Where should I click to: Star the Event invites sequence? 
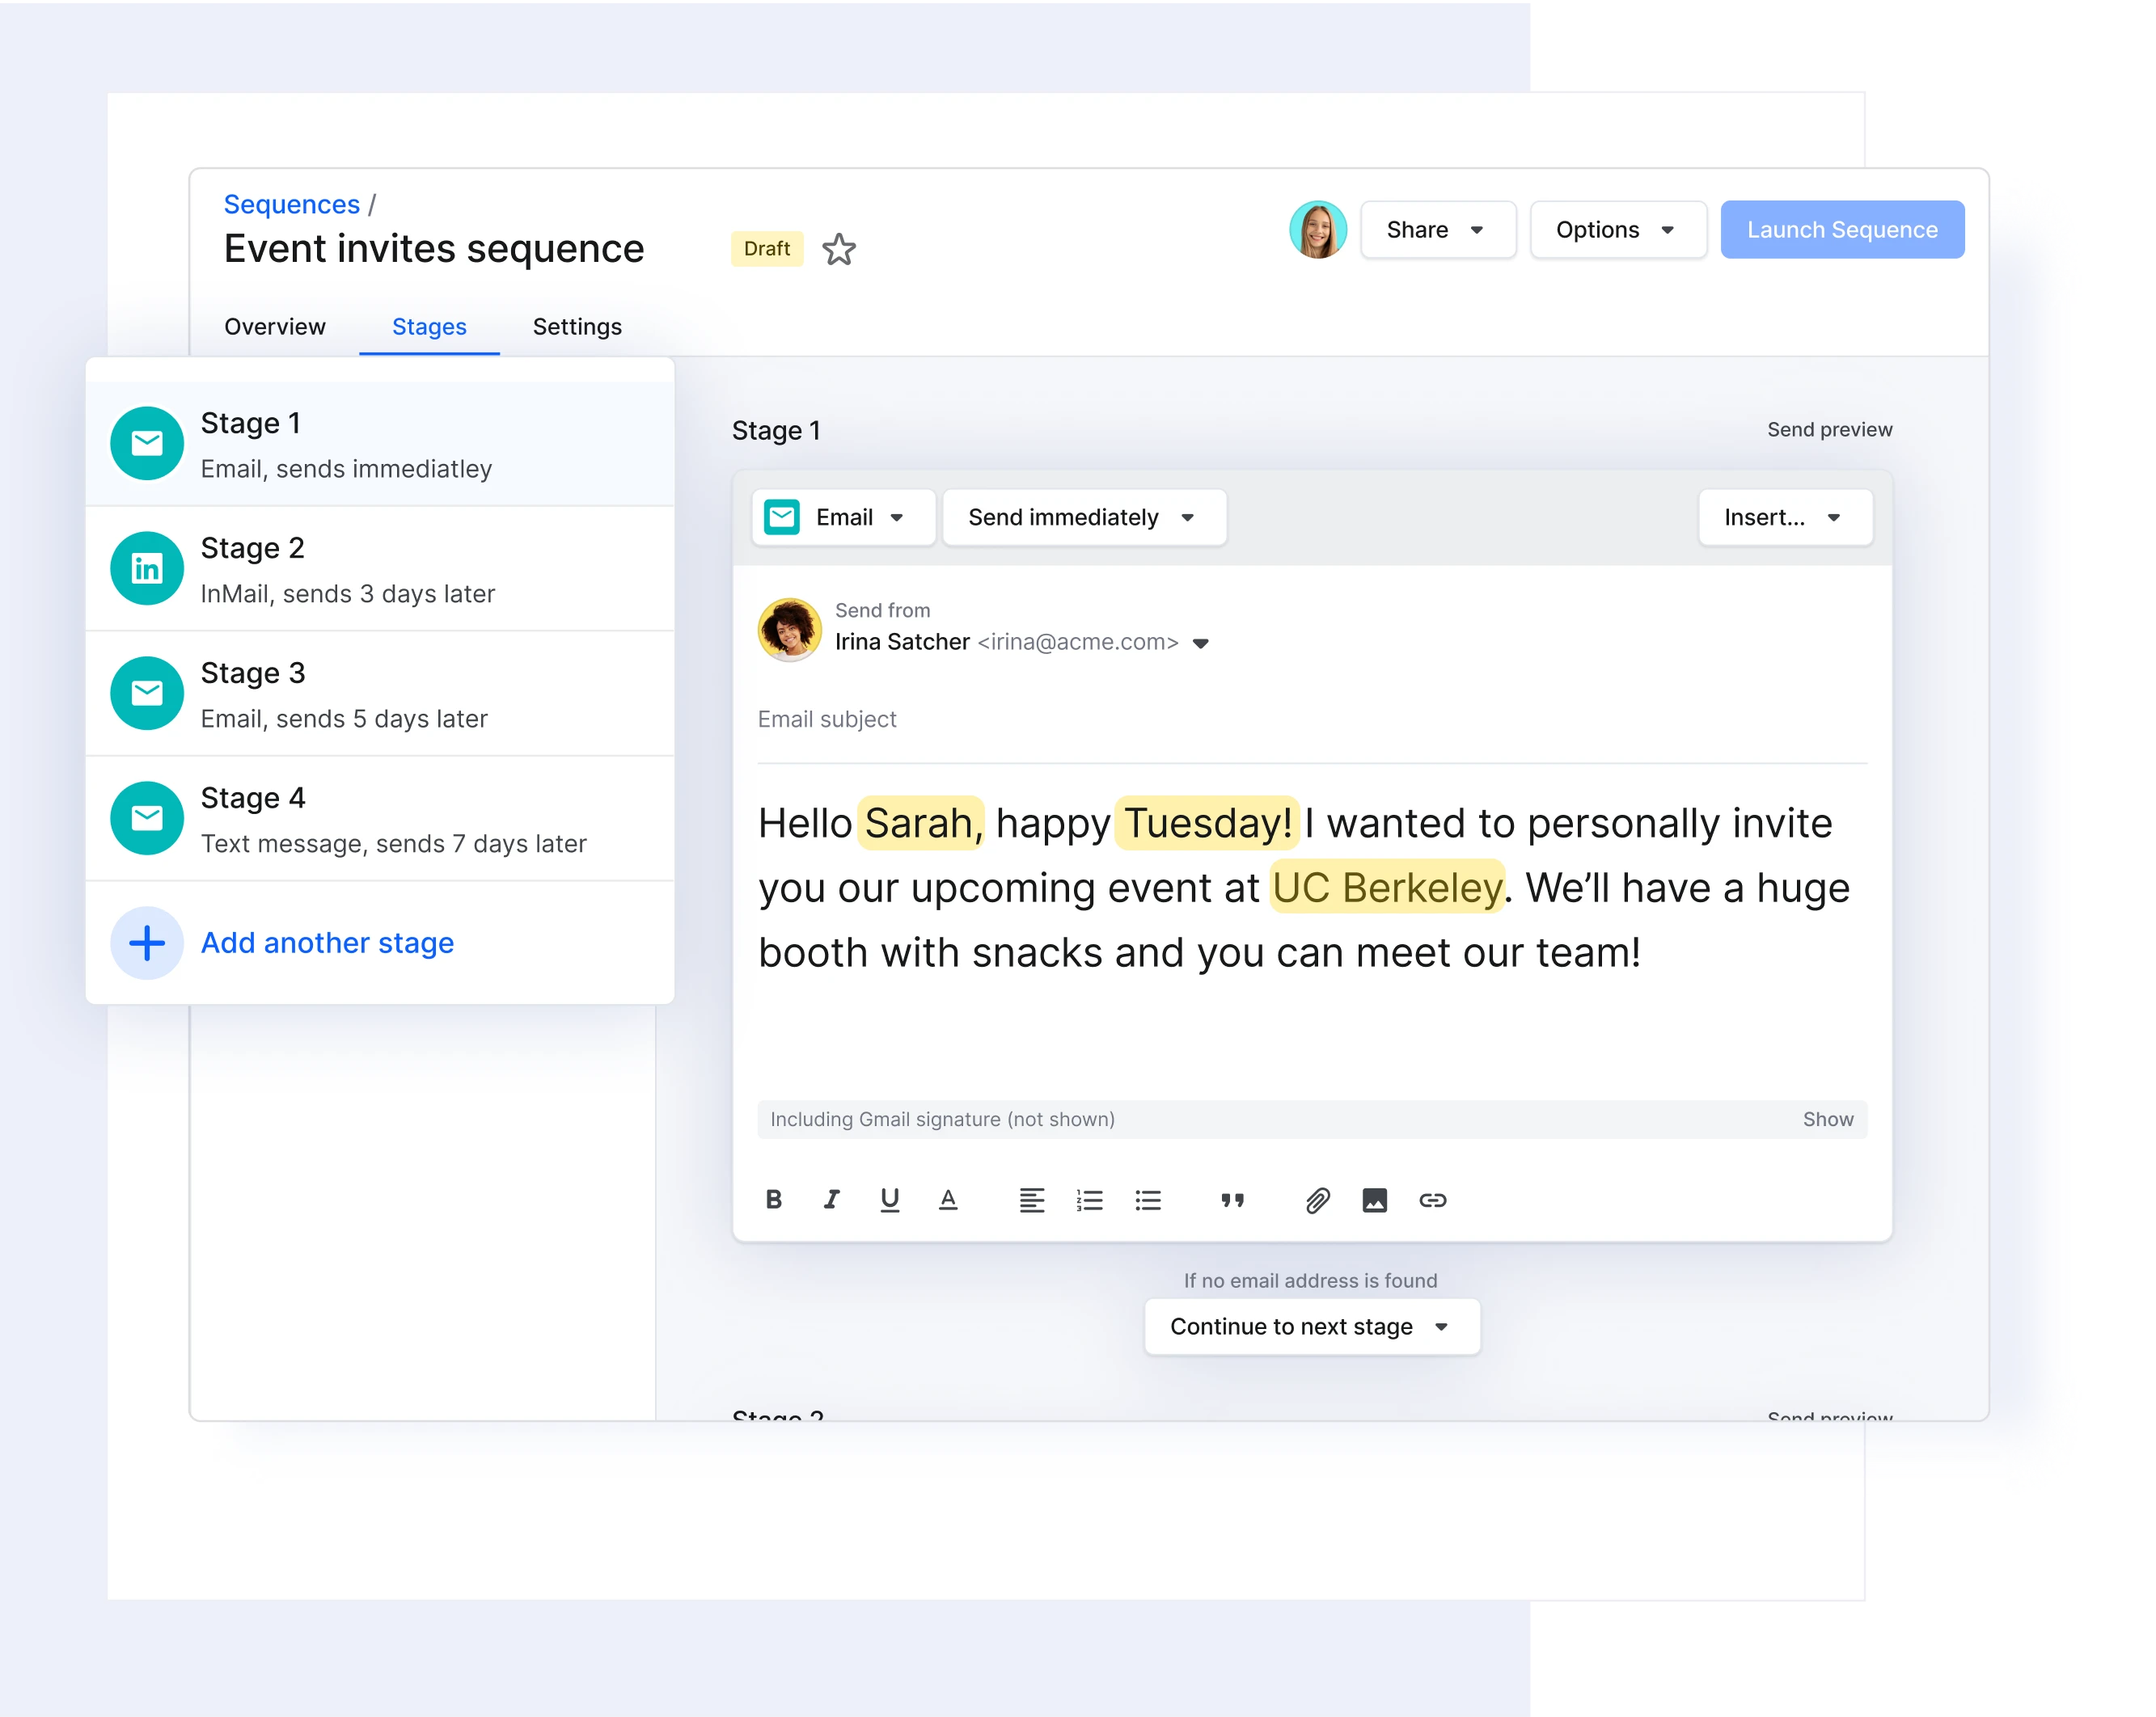tap(839, 249)
